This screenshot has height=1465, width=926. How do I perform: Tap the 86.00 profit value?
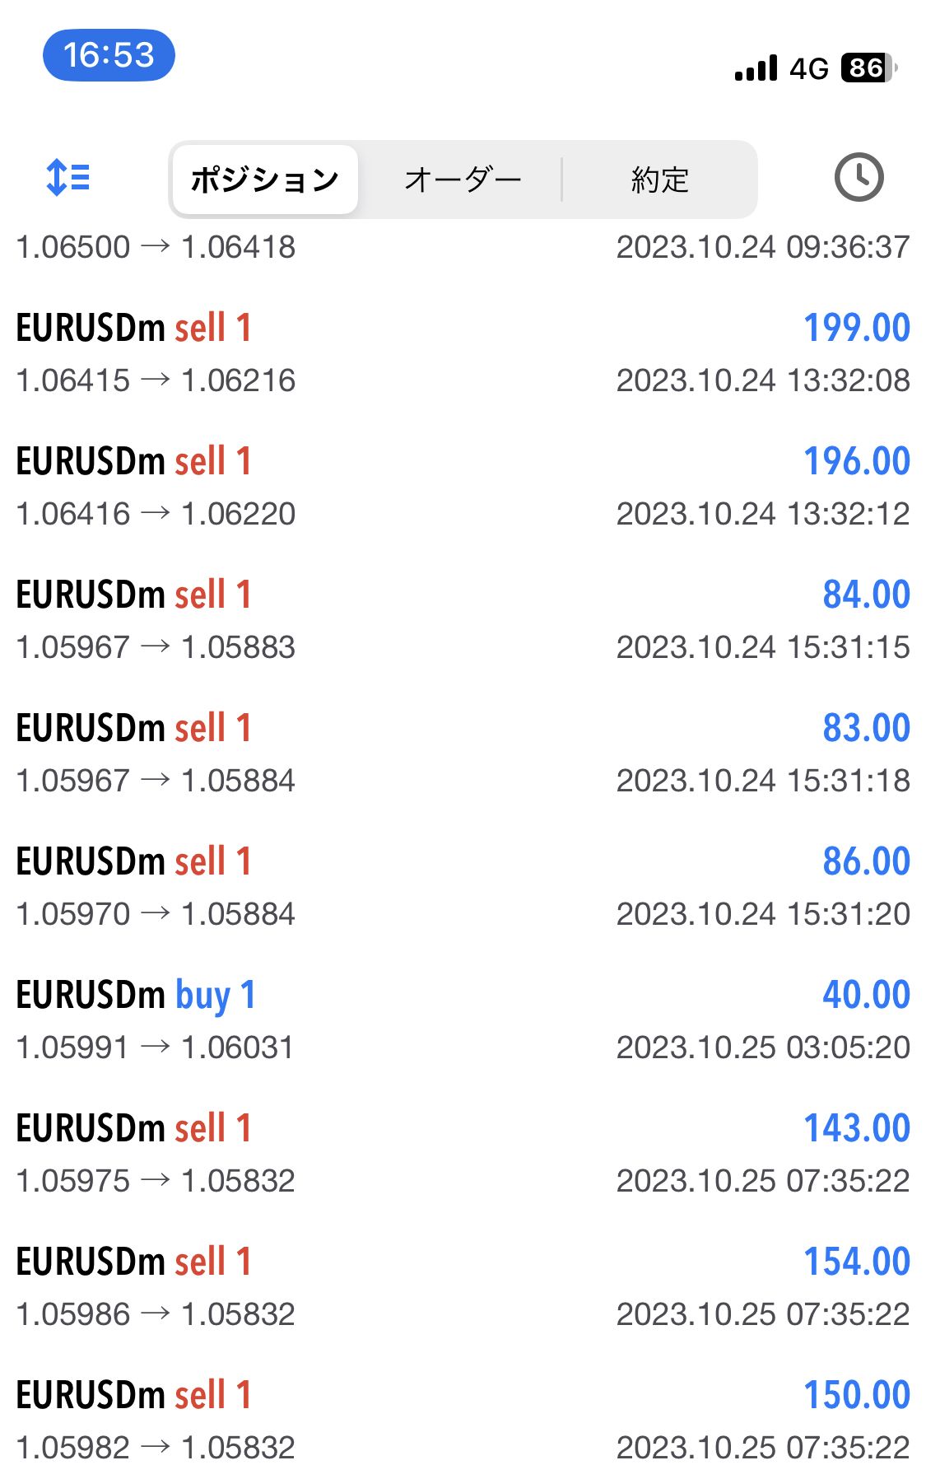coord(866,861)
